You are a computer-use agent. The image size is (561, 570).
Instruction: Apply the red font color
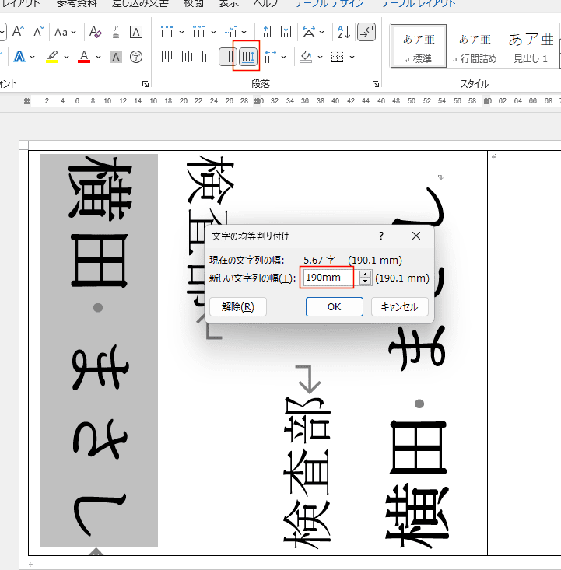(x=84, y=57)
